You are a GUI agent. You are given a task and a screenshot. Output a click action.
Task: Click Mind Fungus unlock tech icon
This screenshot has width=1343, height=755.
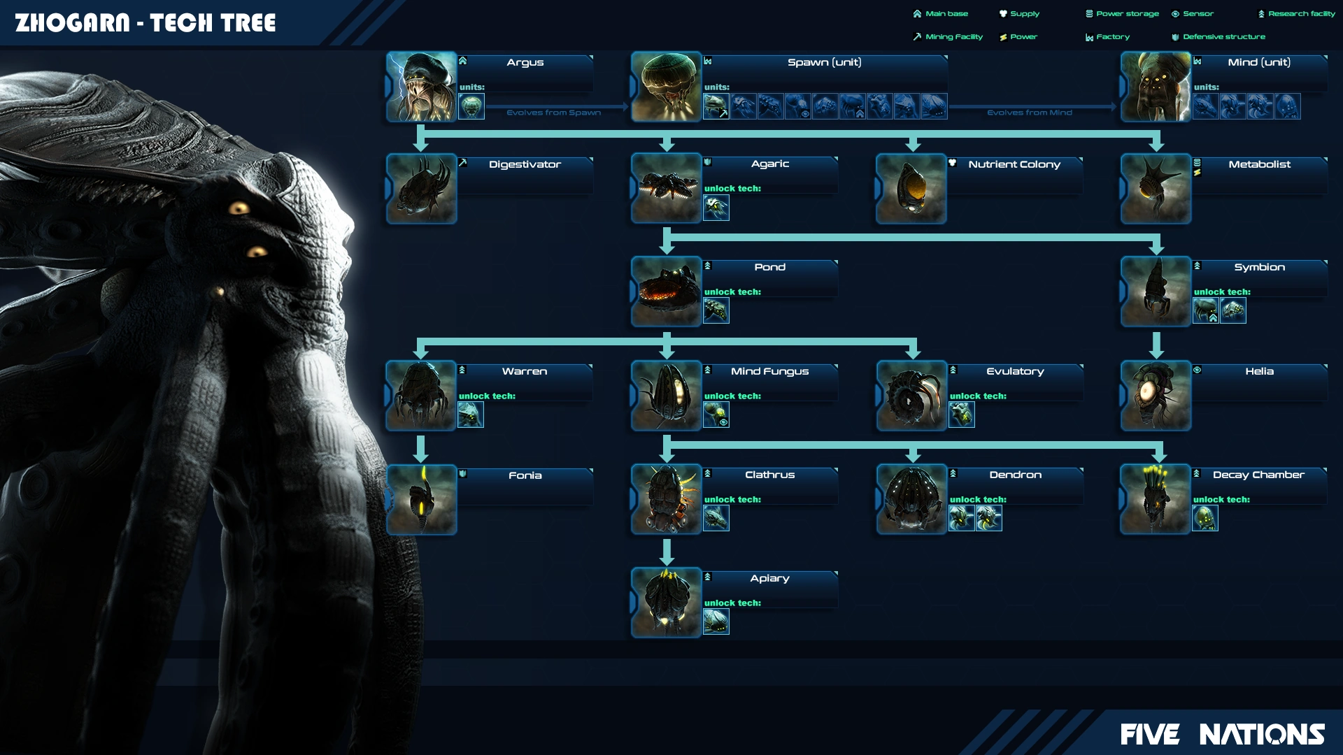coord(716,415)
